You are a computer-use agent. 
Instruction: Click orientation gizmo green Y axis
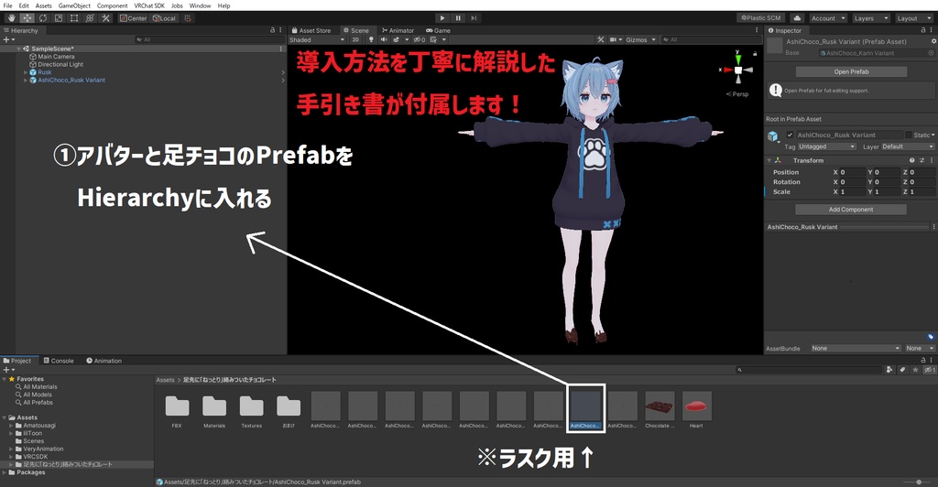738,58
